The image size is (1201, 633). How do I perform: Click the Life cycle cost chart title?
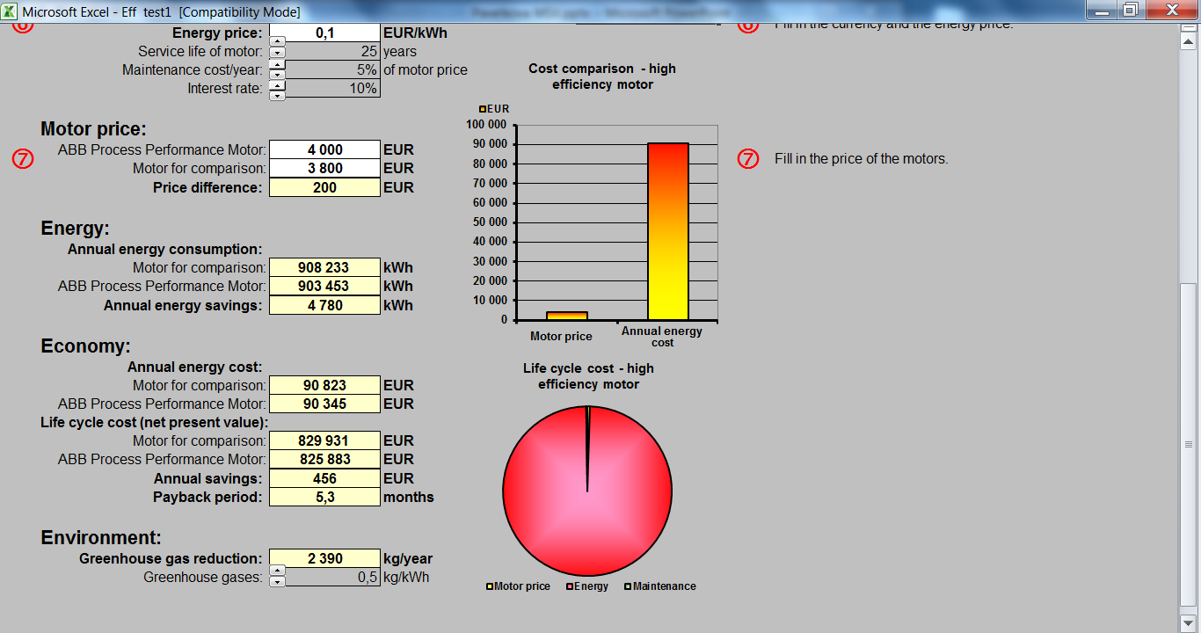click(588, 376)
